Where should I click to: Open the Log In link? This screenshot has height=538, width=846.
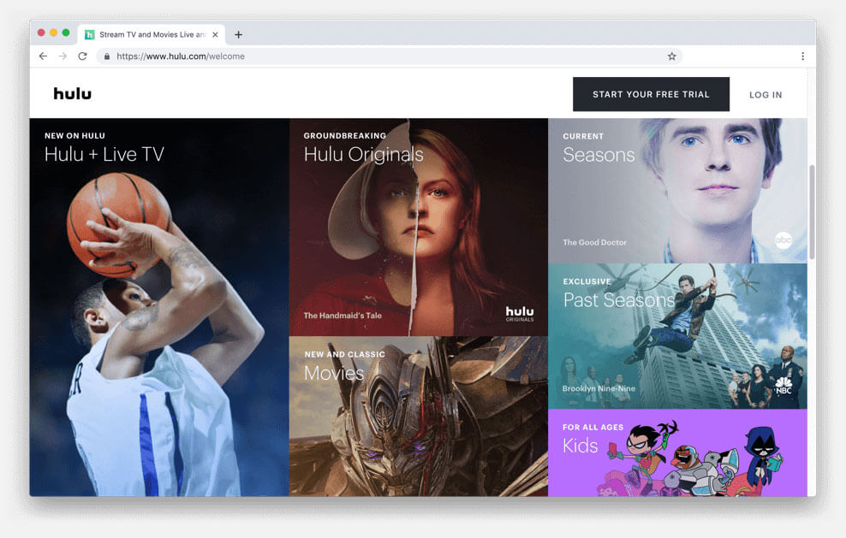coord(765,95)
